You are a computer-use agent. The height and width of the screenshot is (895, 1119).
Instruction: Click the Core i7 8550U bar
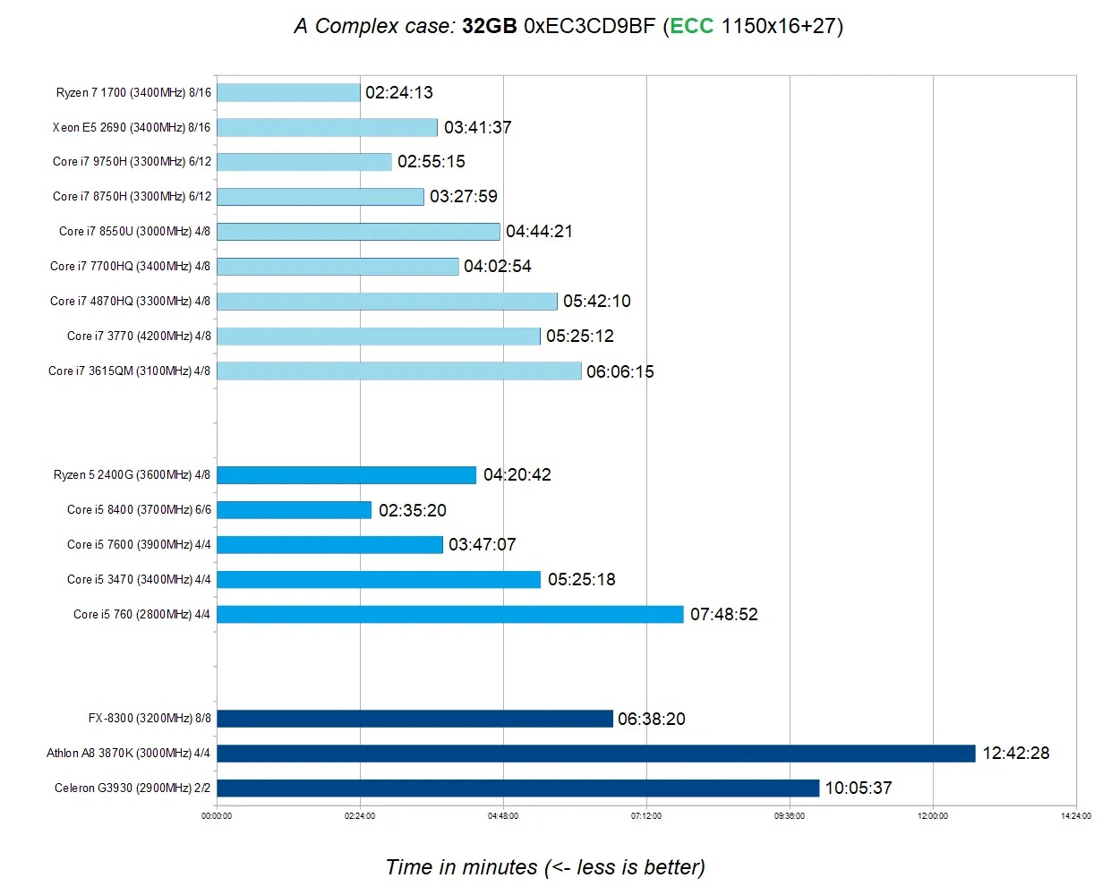coord(359,232)
